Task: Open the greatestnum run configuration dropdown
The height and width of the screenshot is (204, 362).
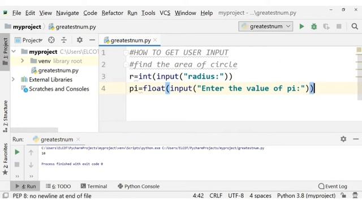Action: coord(266,27)
